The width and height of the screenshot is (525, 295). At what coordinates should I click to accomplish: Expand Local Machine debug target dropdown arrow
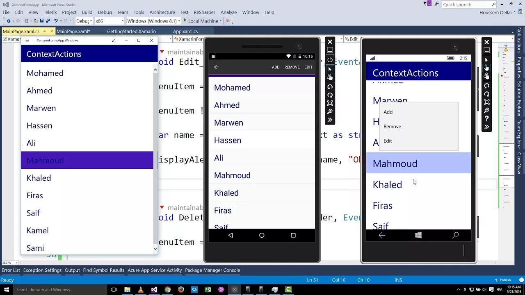coord(221,21)
